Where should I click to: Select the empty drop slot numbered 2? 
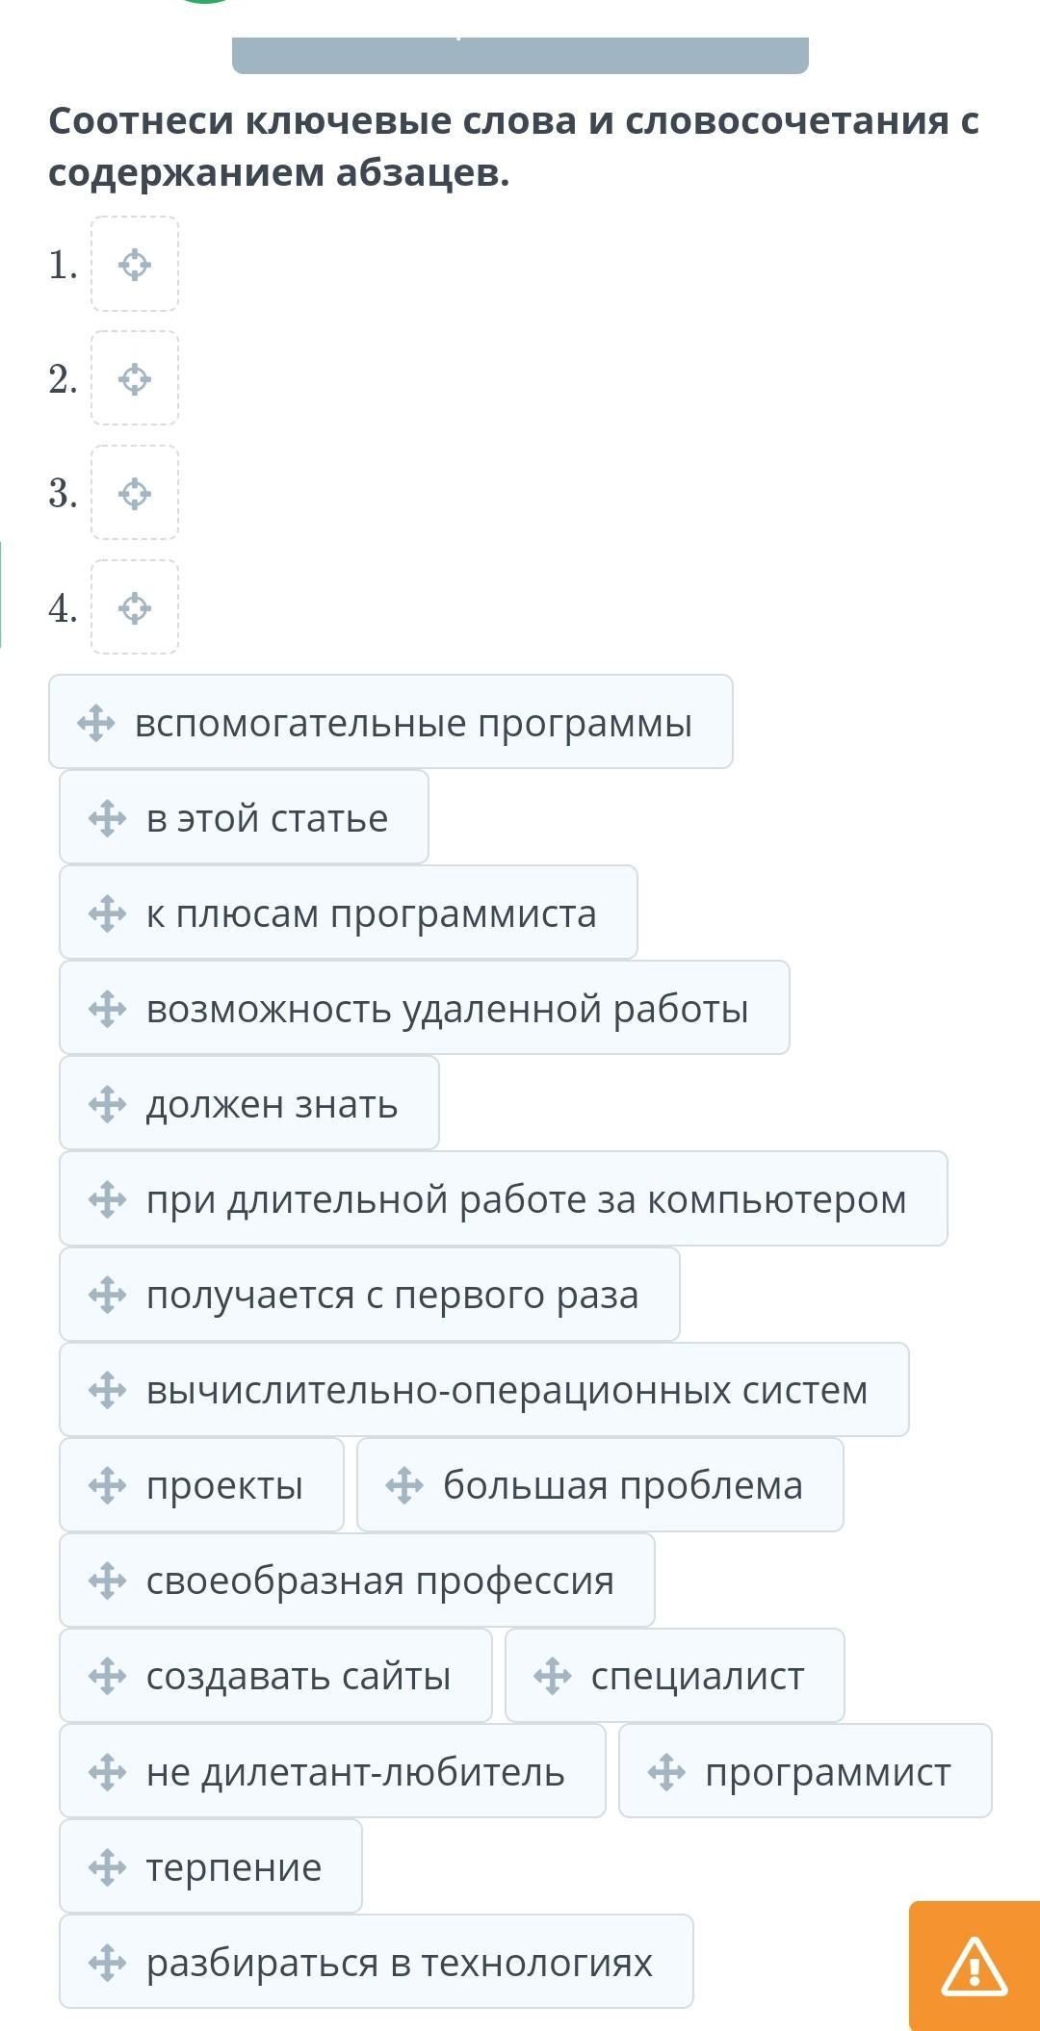click(135, 378)
